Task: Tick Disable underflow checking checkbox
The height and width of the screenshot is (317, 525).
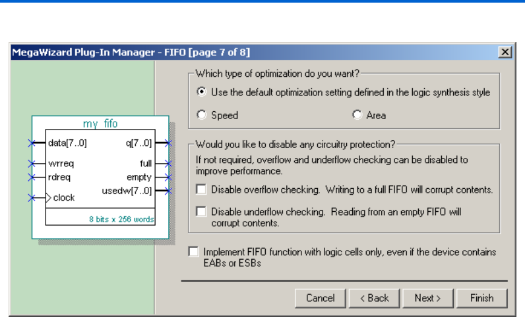Action: click(x=202, y=212)
